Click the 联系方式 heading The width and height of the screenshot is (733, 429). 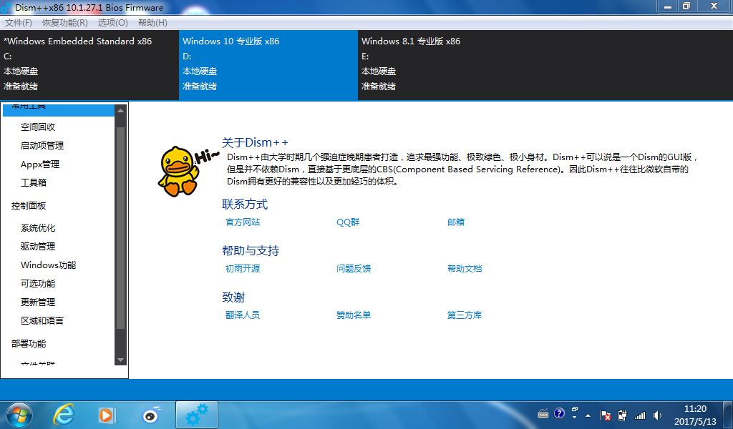[x=245, y=204]
